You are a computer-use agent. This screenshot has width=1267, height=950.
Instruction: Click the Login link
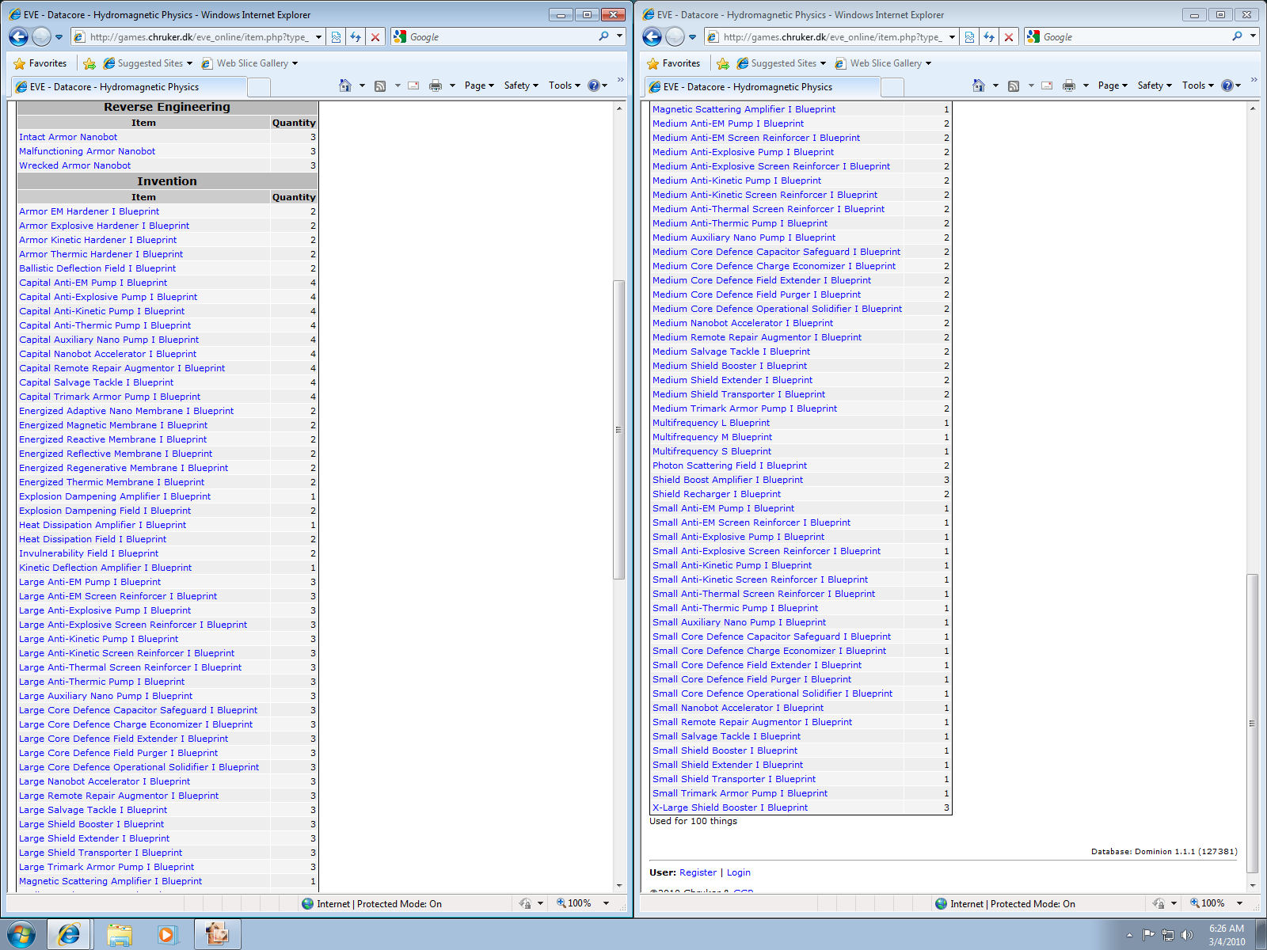[x=739, y=872]
